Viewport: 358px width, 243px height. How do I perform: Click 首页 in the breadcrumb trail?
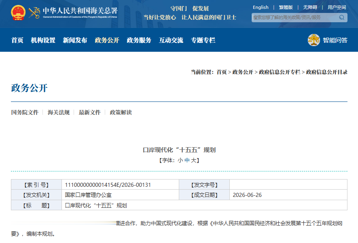click(x=222, y=72)
